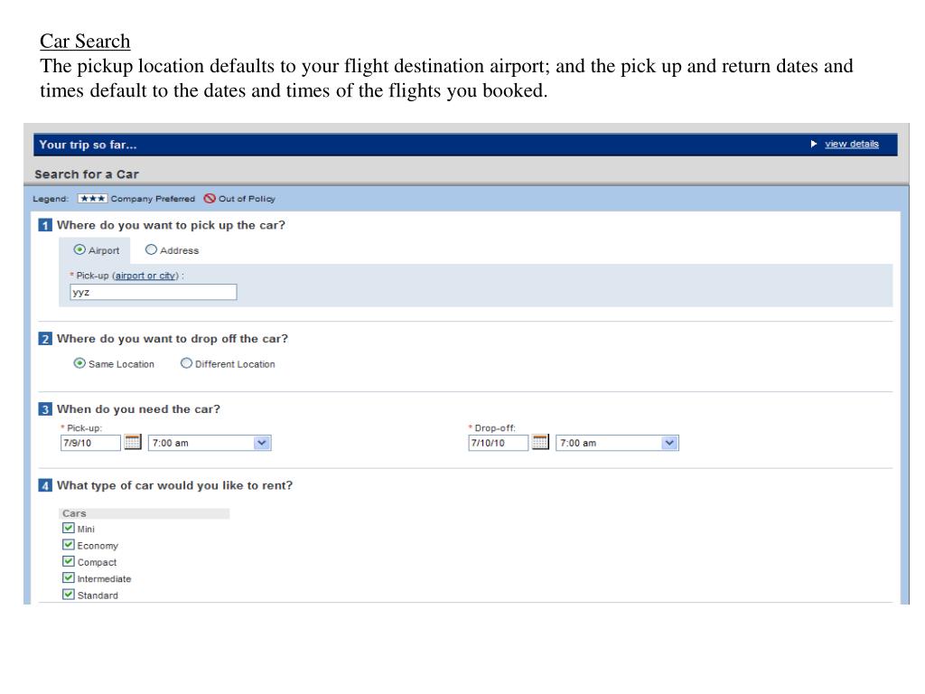Select the Airport pick-up radio button
The height and width of the screenshot is (694, 925).
point(79,249)
